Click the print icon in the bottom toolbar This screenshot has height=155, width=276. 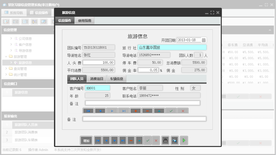165,141
